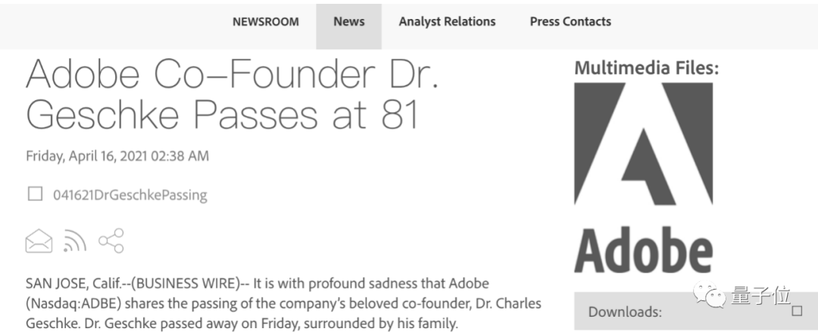Click the email envelope share icon
This screenshot has height=332, width=818.
39,241
